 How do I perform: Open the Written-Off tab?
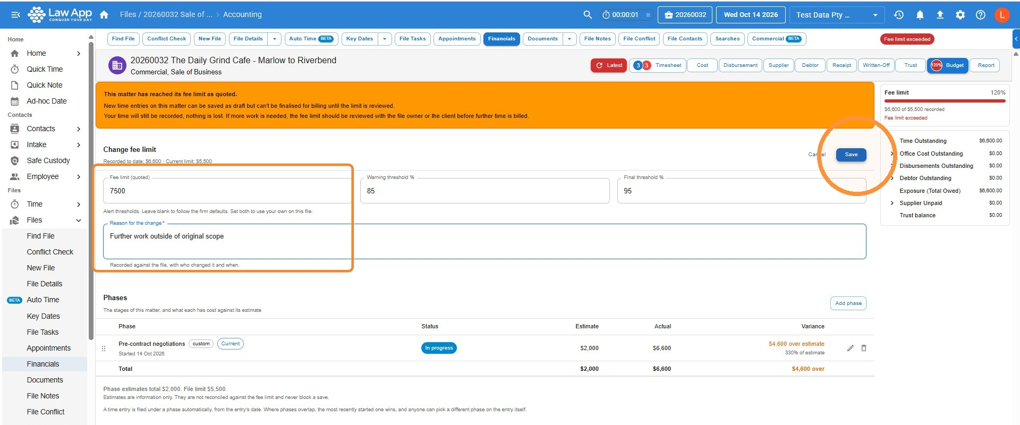876,65
